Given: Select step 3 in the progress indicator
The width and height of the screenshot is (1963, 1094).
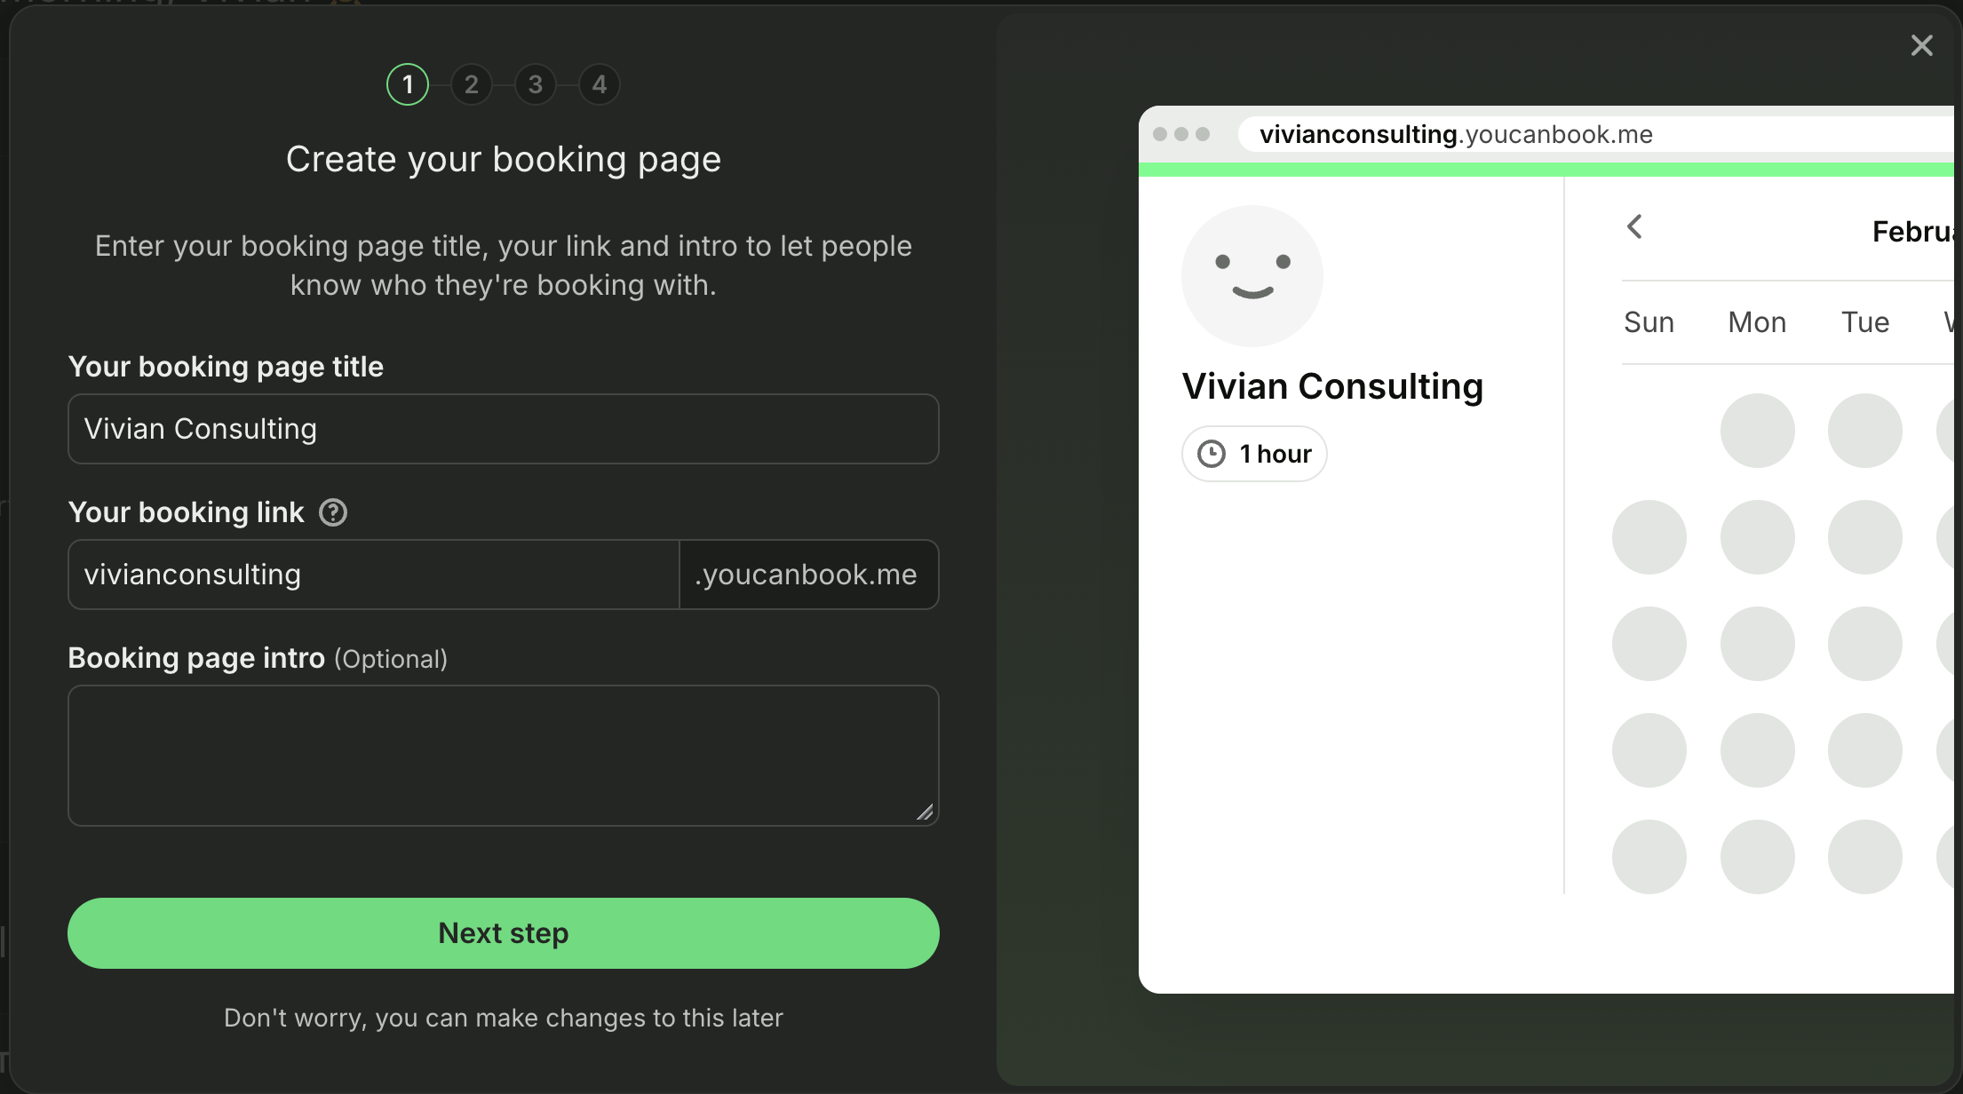Looking at the screenshot, I should click(x=536, y=84).
